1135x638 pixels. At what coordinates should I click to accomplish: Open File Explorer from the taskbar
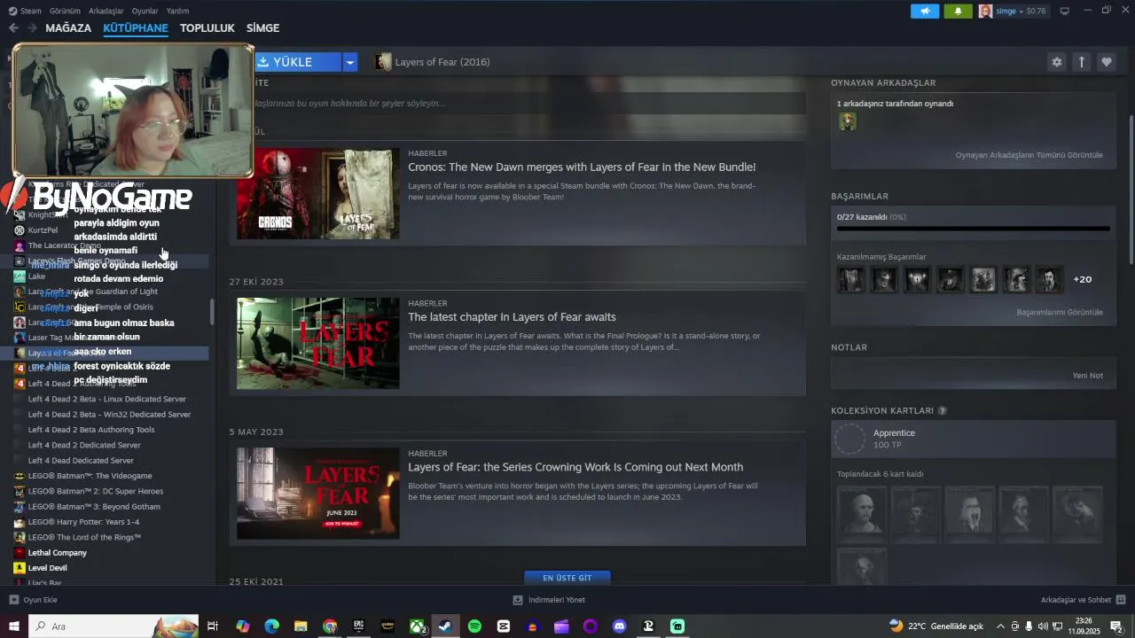[301, 626]
